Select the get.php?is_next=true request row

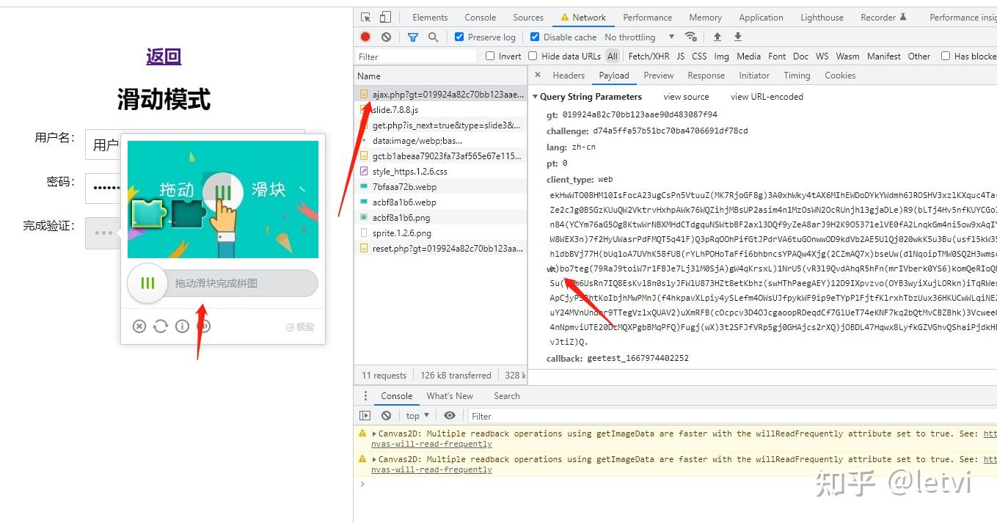[x=440, y=125]
